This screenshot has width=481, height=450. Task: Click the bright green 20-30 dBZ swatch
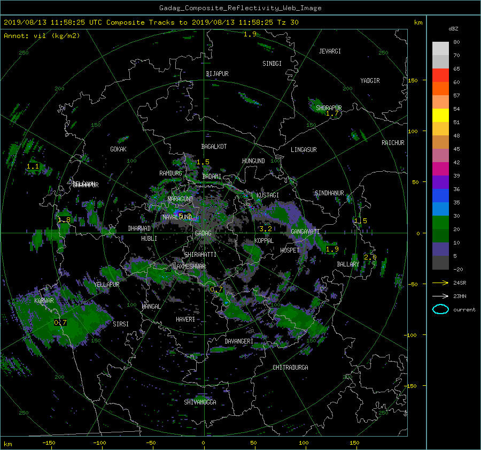[x=440, y=222]
